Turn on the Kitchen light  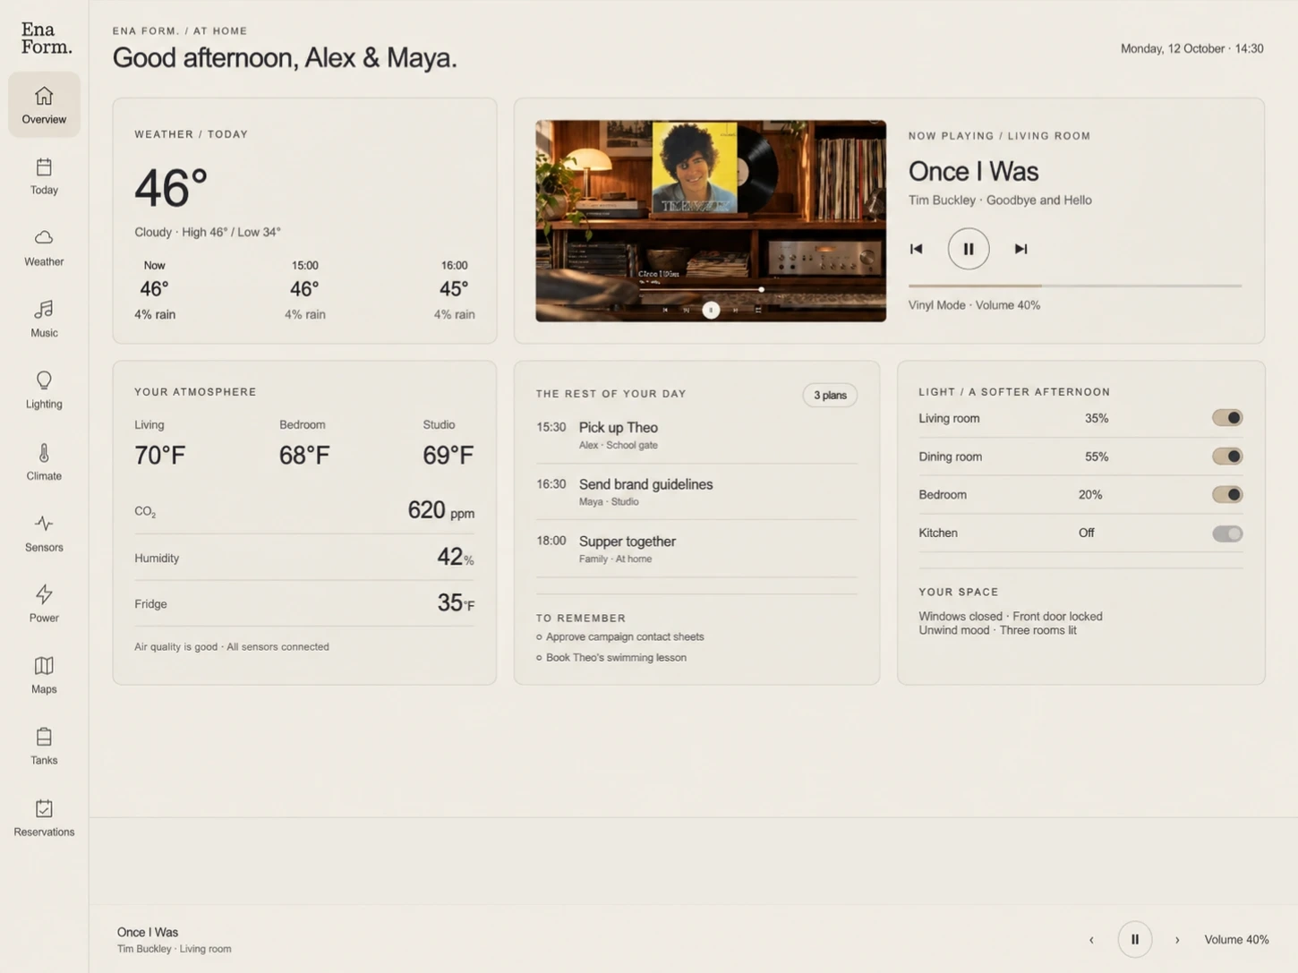tap(1227, 533)
